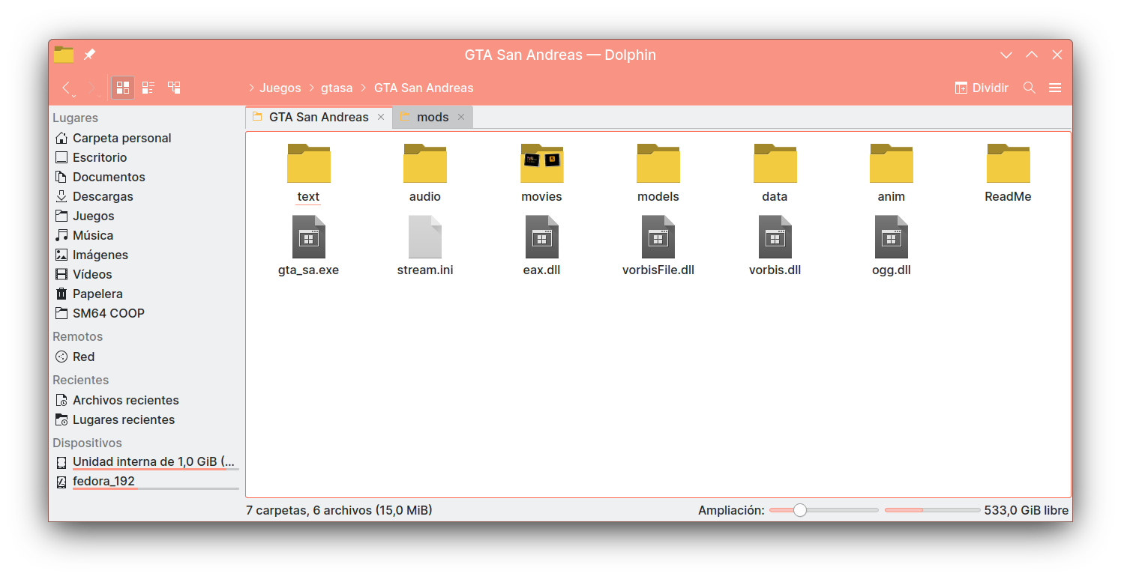
Task: Open Juegos in Places sidebar
Action: click(146, 216)
